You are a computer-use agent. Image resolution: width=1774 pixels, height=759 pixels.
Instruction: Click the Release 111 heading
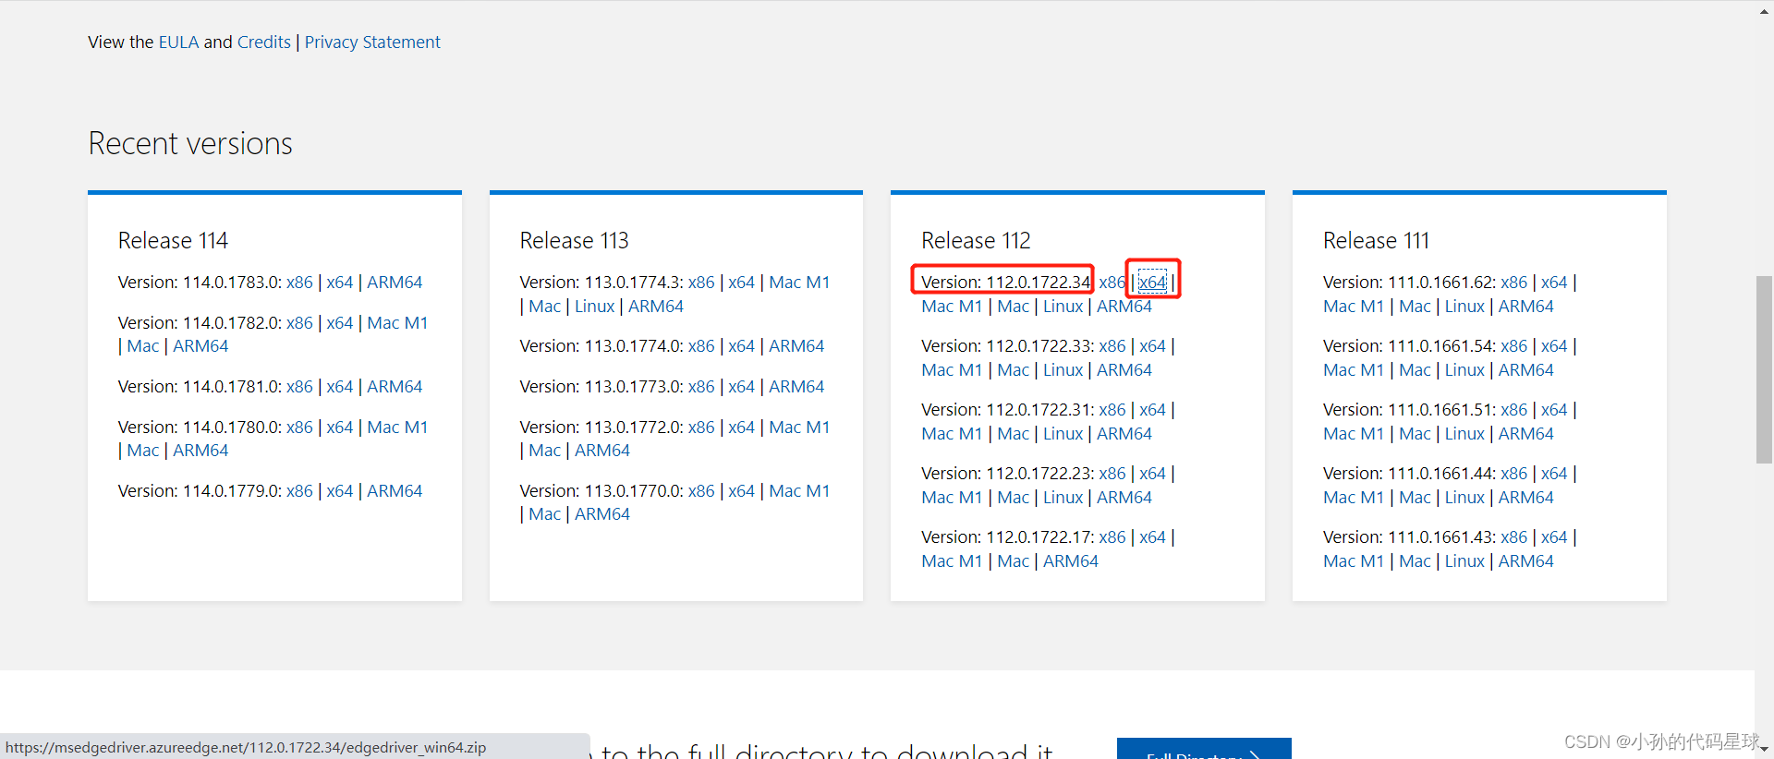point(1376,241)
